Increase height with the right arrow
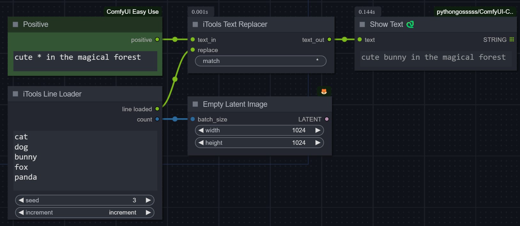 (x=318, y=143)
